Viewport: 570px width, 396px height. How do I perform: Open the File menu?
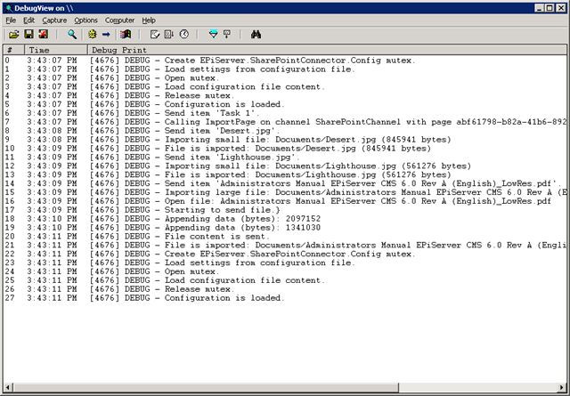[x=11, y=20]
